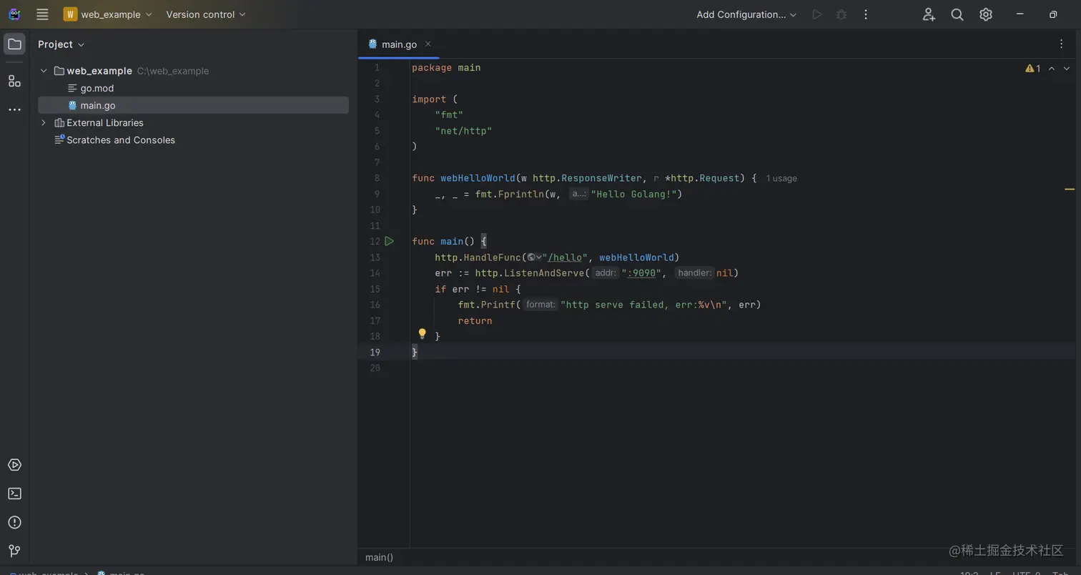Close the main.go editor tab

[428, 44]
